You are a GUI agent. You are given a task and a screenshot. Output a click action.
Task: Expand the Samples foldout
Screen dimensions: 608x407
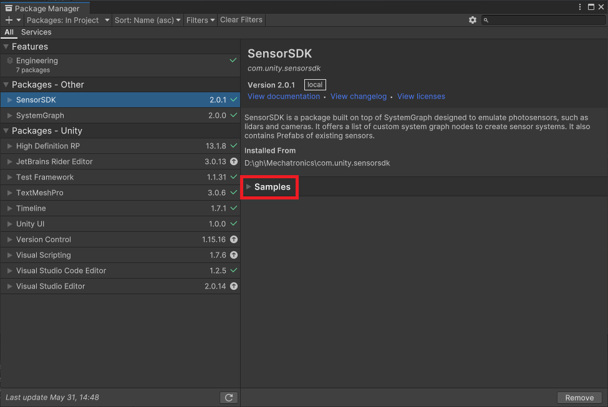tap(249, 187)
